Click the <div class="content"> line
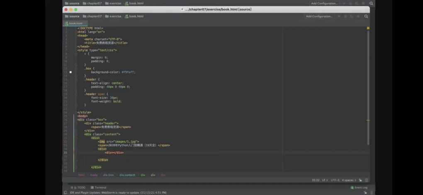Viewport: 423px width, 195px height. (x=102, y=134)
